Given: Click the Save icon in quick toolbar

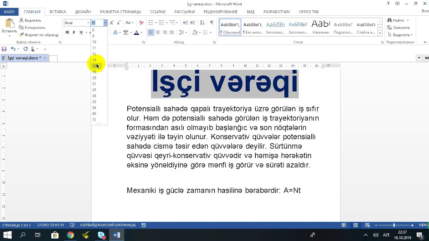Looking at the screenshot, I should (x=4, y=49).
